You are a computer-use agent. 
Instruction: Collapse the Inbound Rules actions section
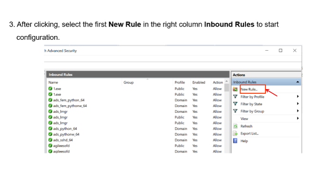(297, 82)
